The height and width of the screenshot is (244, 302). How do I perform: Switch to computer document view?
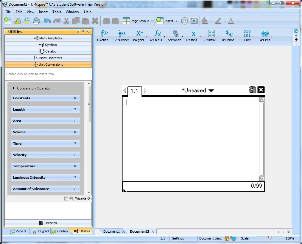(234, 238)
